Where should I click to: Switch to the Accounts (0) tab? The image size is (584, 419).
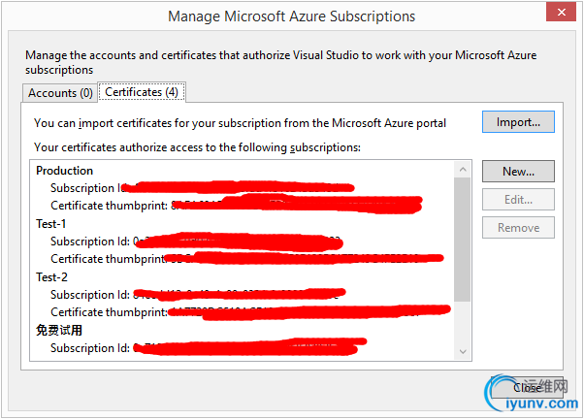[60, 93]
